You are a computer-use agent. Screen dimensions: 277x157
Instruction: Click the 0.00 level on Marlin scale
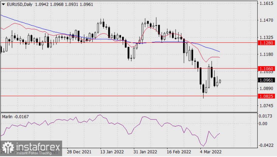[263, 124]
